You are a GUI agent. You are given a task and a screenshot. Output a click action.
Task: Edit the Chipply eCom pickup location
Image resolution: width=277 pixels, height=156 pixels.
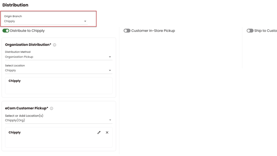(99, 132)
